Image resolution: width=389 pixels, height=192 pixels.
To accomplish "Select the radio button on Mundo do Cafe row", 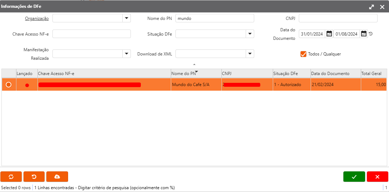I will click(9, 85).
